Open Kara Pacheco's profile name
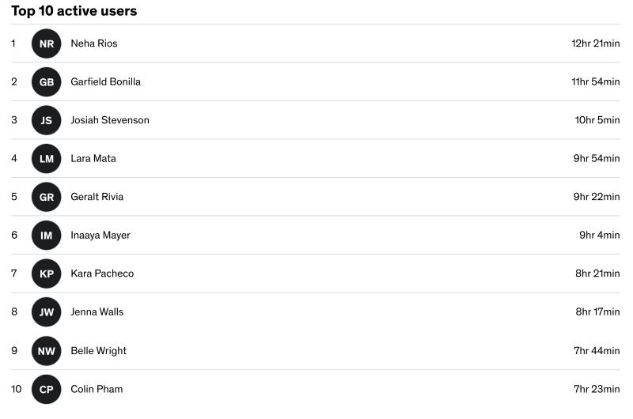Screen dimensions: 633x419 click(102, 274)
